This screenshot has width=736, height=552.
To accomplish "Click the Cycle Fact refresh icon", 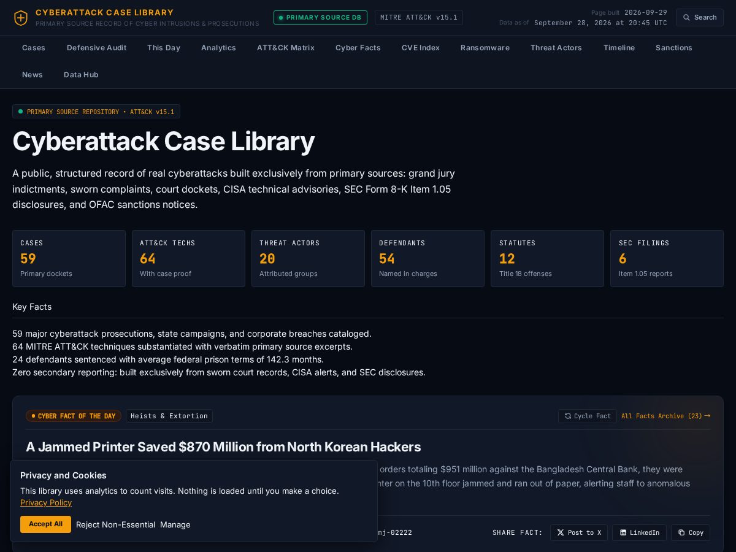I will pos(568,416).
